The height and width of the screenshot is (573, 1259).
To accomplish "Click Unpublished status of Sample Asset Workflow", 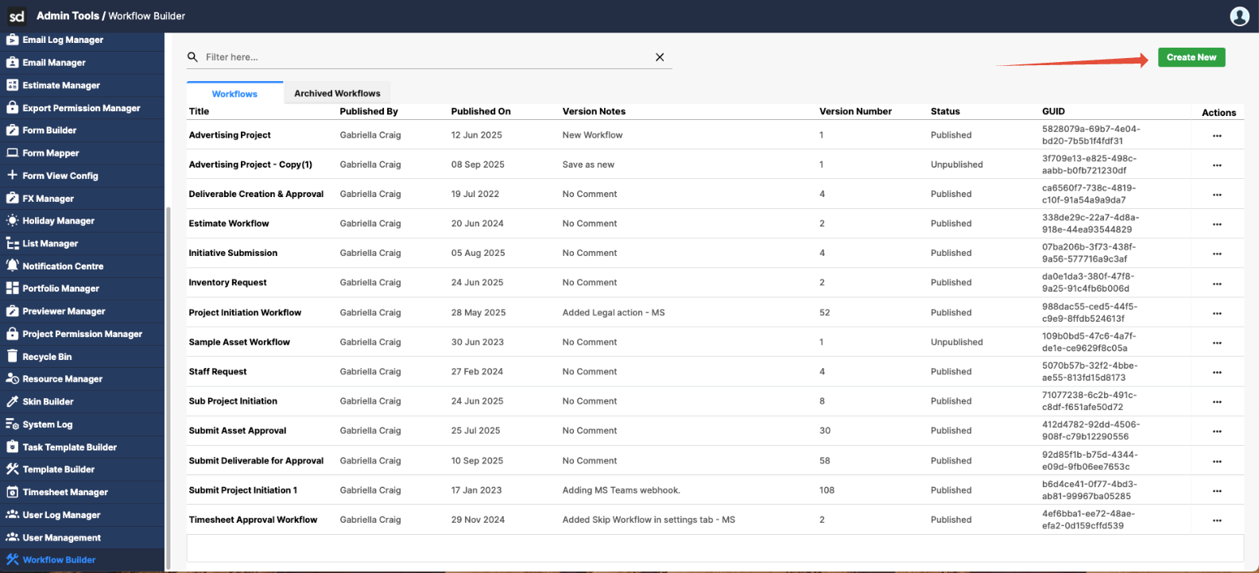I will (x=957, y=342).
